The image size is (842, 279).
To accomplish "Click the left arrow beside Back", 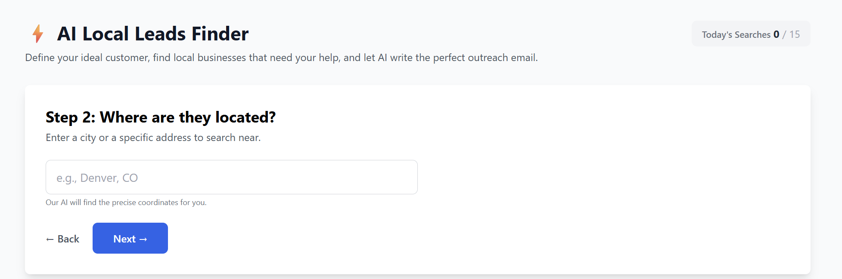I will point(50,239).
